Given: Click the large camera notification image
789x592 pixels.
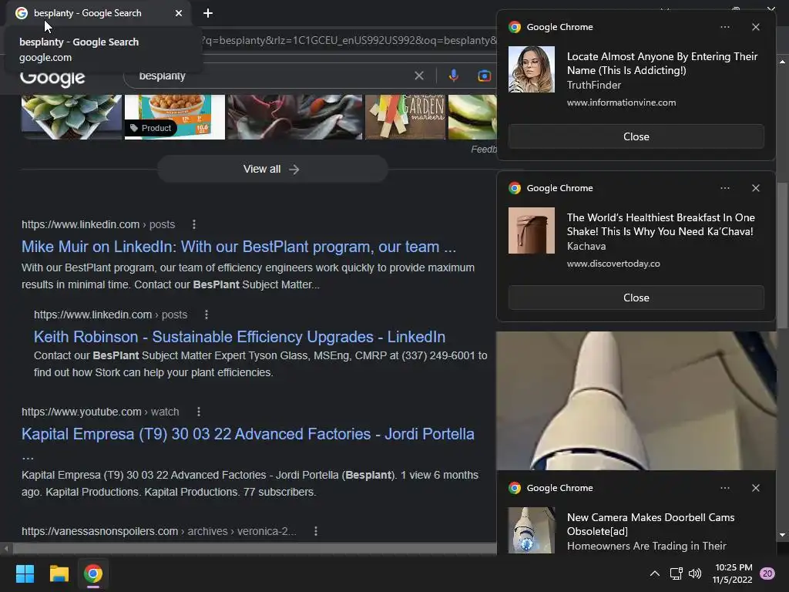Looking at the screenshot, I should pyautogui.click(x=636, y=401).
